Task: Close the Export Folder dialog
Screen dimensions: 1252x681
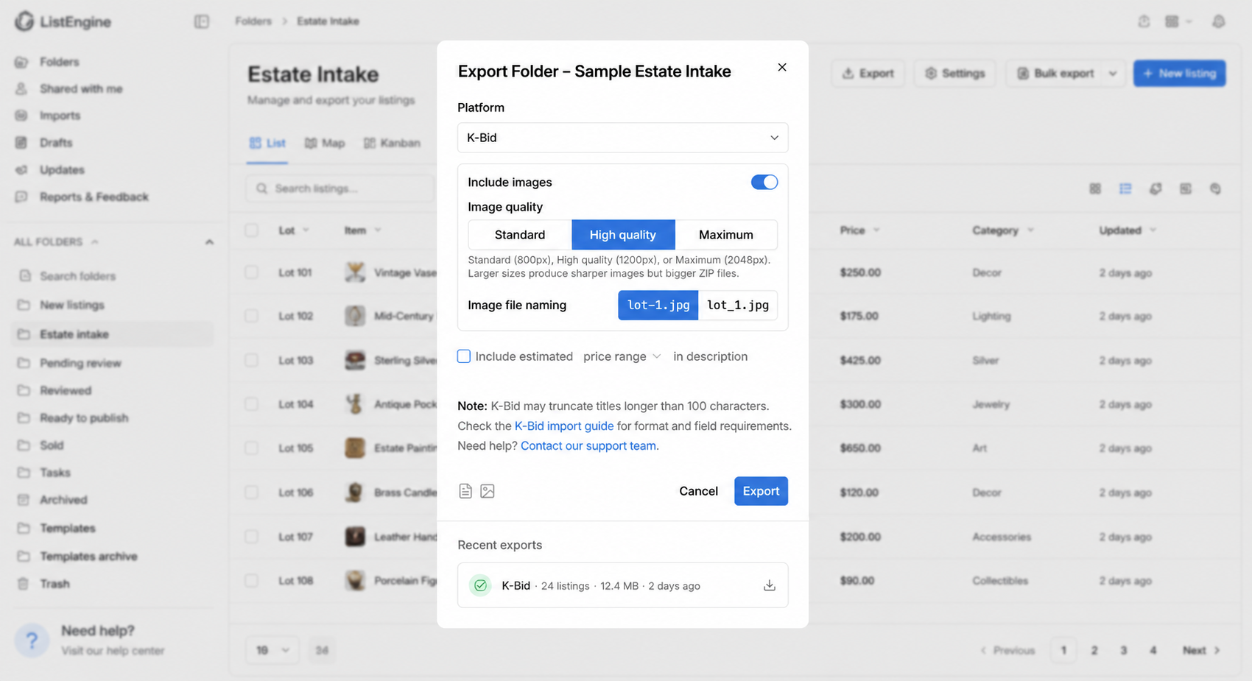Action: 782,67
